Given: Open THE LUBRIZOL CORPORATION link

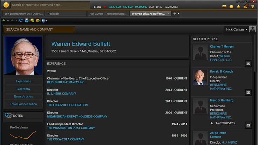Looking at the screenshot, I should (x=67, y=105).
